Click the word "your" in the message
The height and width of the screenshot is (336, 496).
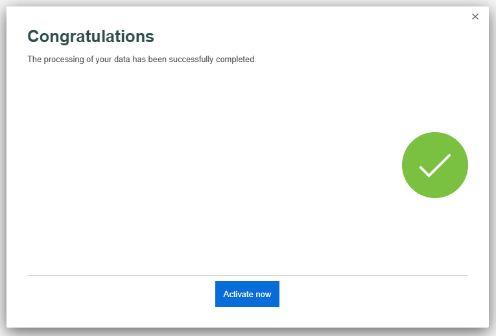click(104, 60)
